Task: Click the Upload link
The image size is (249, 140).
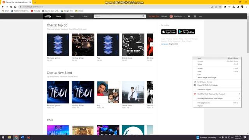Action: pos(164,16)
